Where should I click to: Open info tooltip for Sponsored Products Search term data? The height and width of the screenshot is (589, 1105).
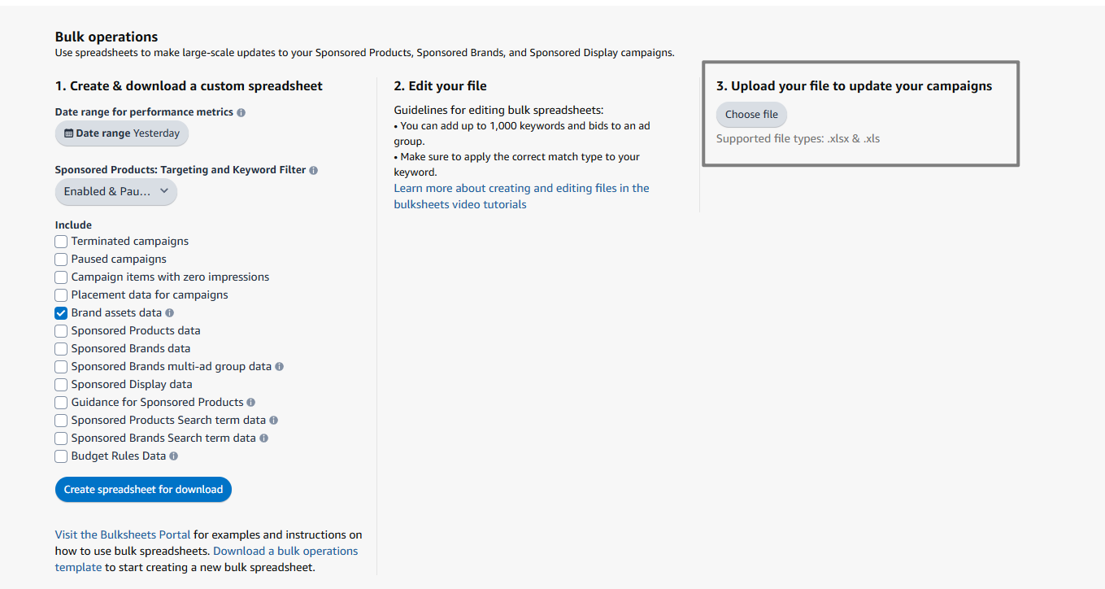click(274, 420)
